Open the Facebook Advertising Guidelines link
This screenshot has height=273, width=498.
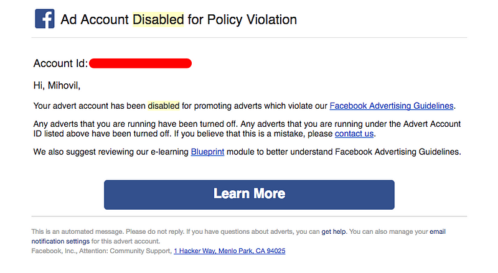pyautogui.click(x=392, y=106)
